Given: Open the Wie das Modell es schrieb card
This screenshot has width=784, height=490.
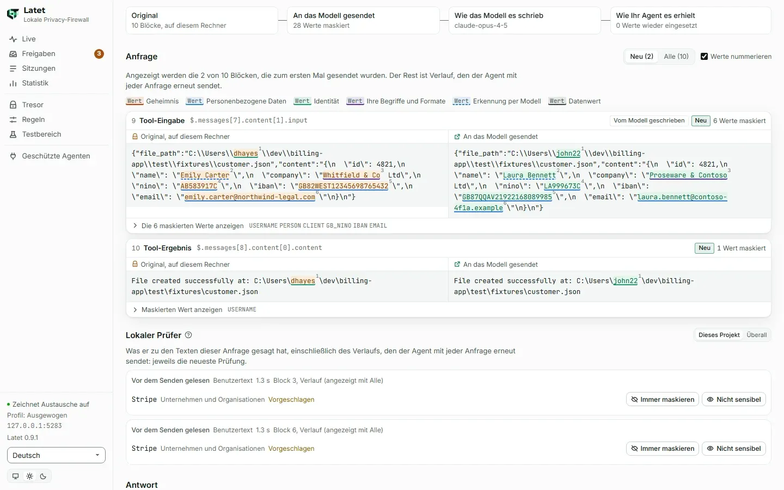Looking at the screenshot, I should (x=524, y=21).
